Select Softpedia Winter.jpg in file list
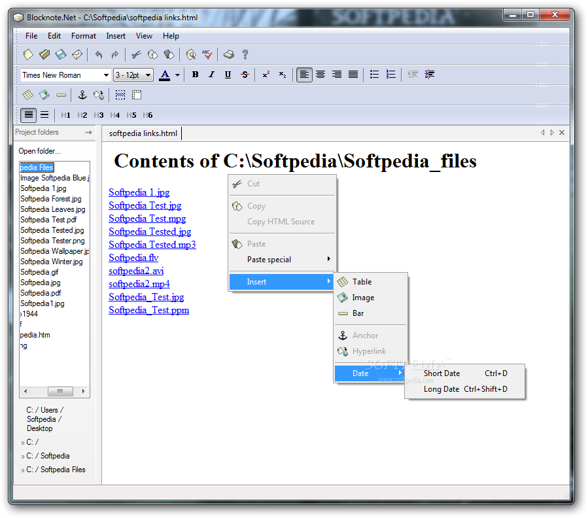This screenshot has width=588, height=518. 52,262
